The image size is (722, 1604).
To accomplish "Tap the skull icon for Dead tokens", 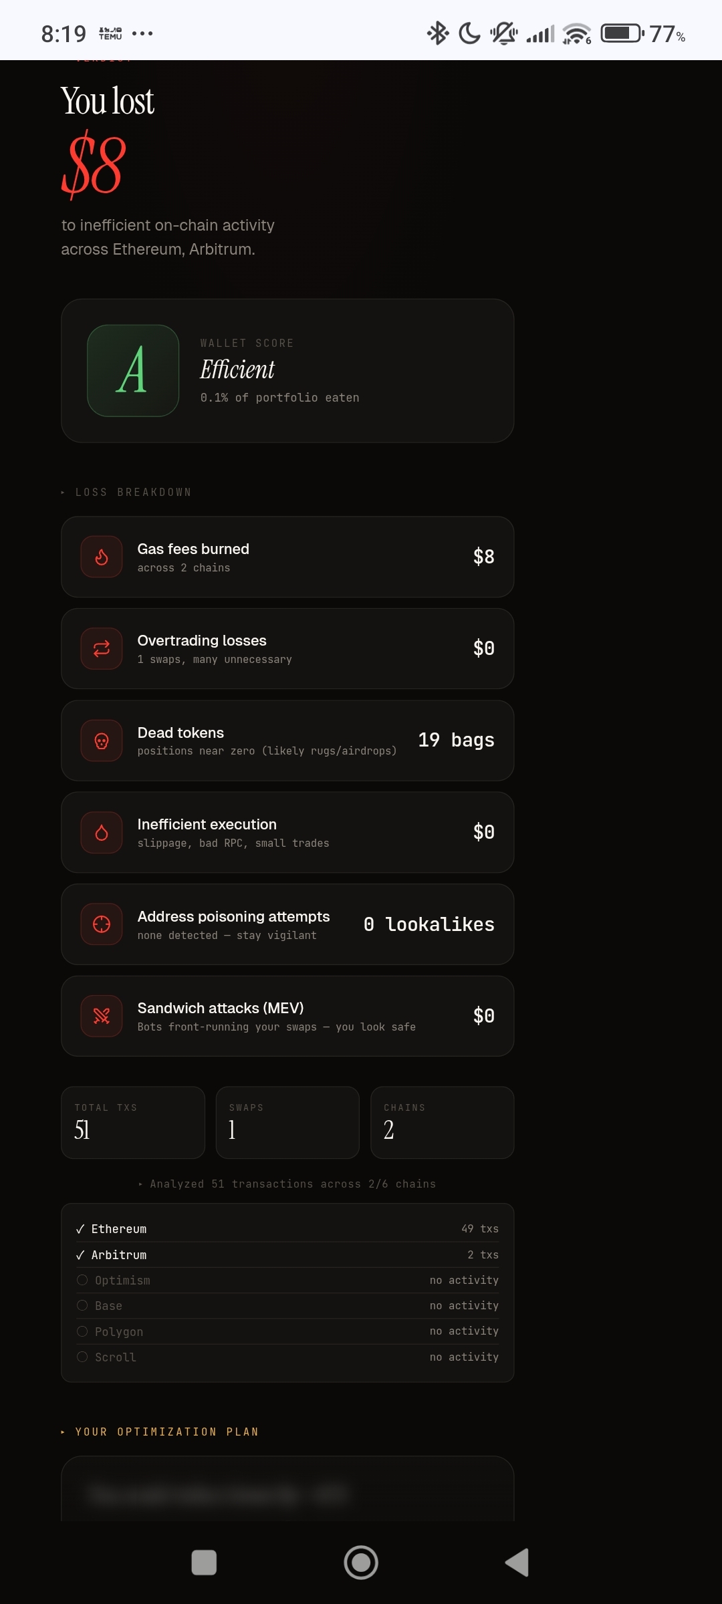I will click(x=102, y=741).
